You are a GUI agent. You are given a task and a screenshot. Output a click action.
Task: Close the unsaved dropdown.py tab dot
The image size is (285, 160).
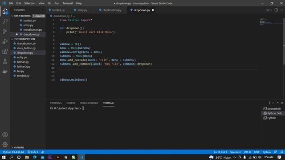[153, 10]
